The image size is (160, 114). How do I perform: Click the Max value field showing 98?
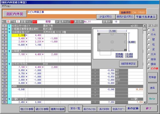point(8,22)
